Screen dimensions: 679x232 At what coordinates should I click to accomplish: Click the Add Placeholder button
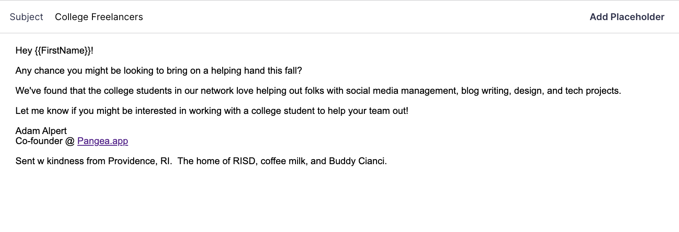pyautogui.click(x=626, y=17)
